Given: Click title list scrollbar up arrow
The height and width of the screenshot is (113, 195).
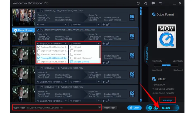Looking at the screenshot, I should [141, 8].
